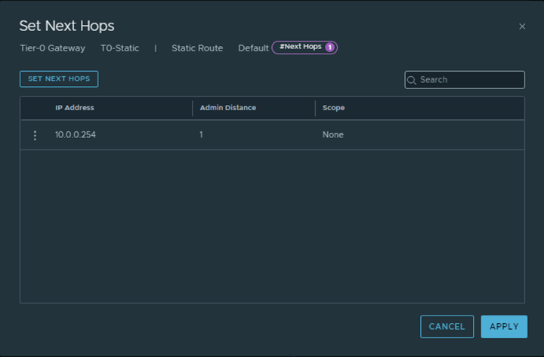This screenshot has width=544, height=357.
Task: Click the column divider after IP Address
Action: pos(193,108)
